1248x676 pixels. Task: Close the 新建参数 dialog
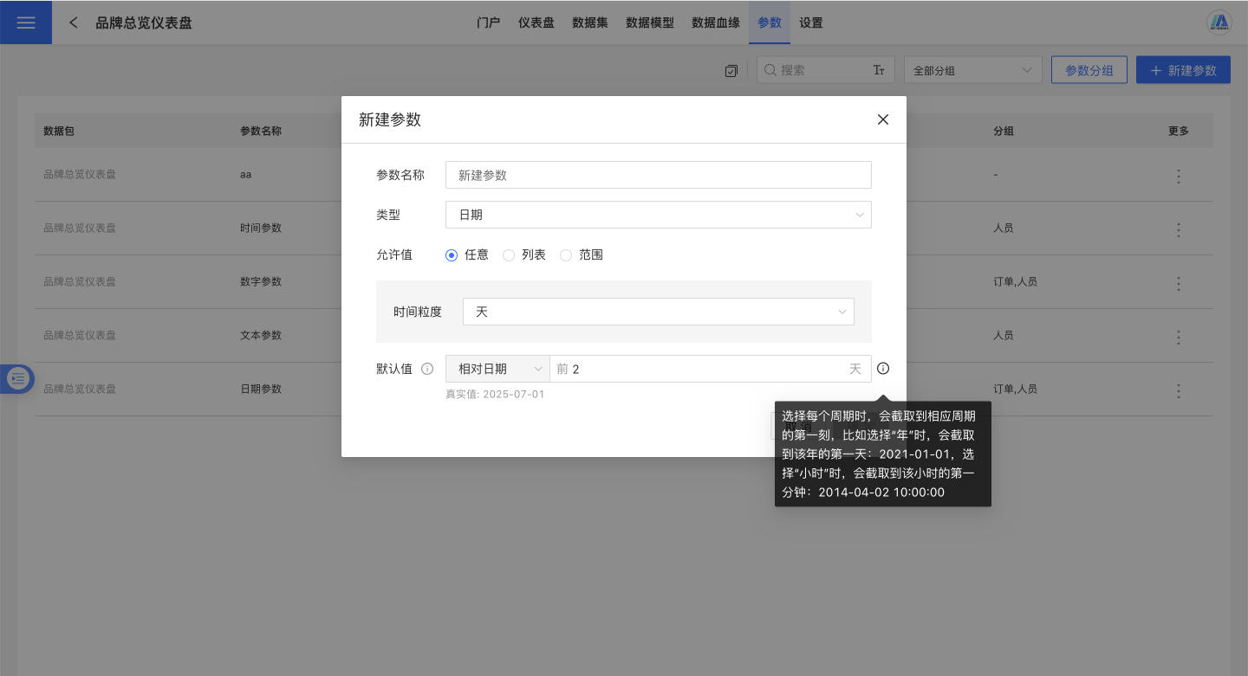point(883,119)
